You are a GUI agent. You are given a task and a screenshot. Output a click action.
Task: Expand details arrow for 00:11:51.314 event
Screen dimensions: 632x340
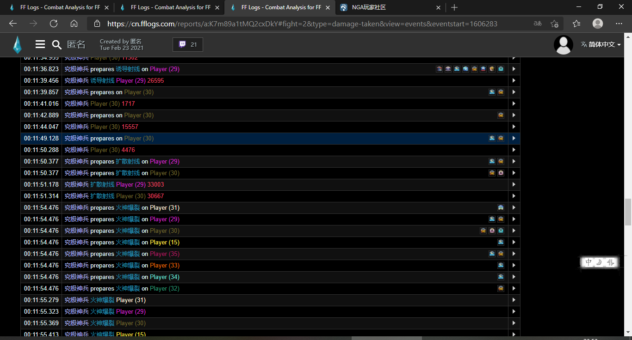514,196
